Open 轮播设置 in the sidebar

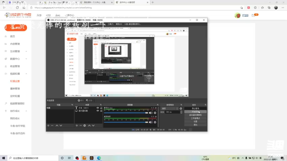tap(15, 81)
